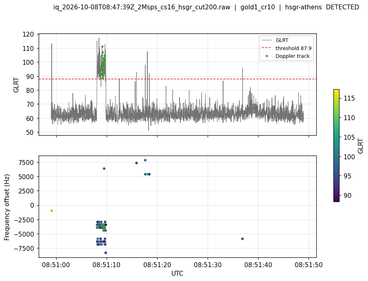Click the 'GLRT' text inside the legend
Screen dimensions: 368x281
(x=282, y=40)
